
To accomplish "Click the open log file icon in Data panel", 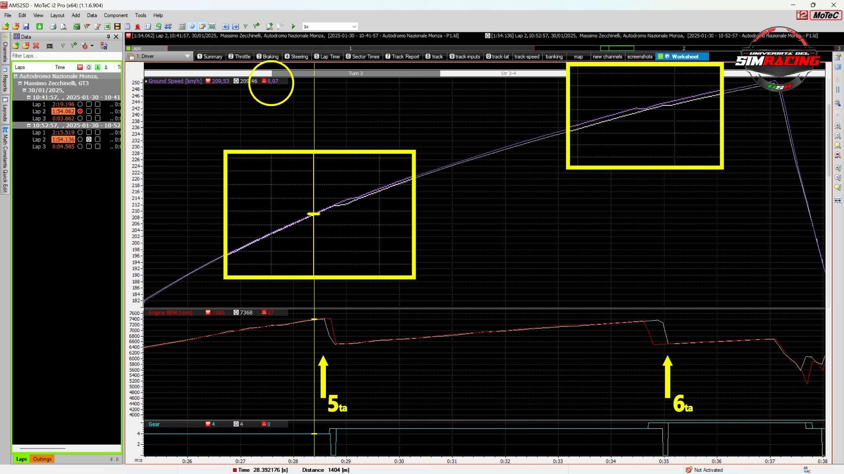I will point(16,46).
